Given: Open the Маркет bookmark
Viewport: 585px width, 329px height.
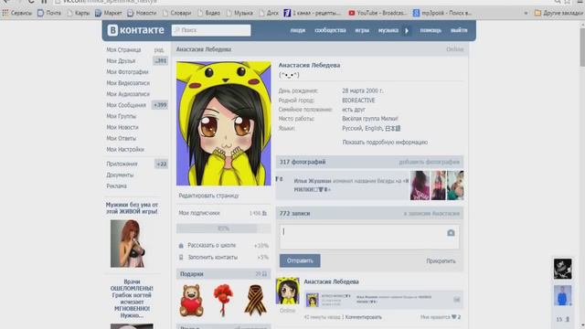Looking at the screenshot, I should [x=108, y=13].
